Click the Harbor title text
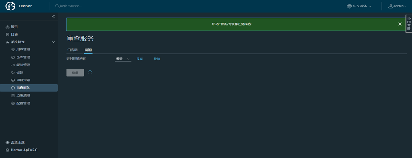This screenshot has height=158, width=412. pos(25,6)
